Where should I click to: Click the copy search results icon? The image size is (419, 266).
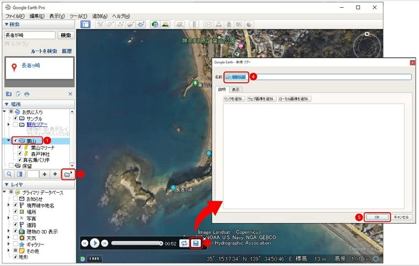click(18, 94)
